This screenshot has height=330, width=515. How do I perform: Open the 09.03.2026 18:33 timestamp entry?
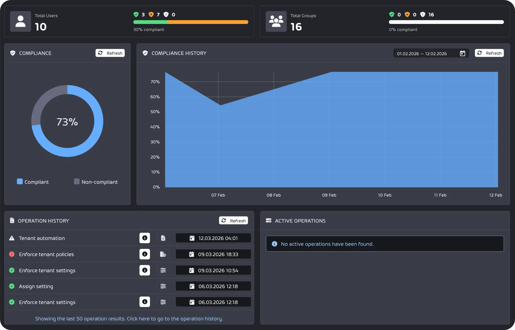pos(213,254)
